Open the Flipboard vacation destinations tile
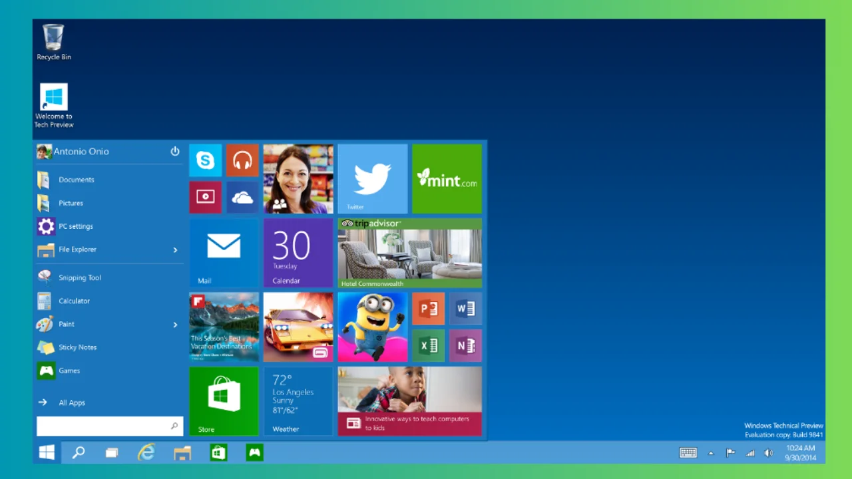The image size is (852, 479). click(x=224, y=327)
